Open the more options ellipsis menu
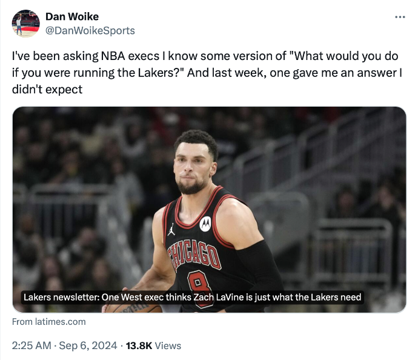Image resolution: width=418 pixels, height=360 pixels. tap(400, 17)
